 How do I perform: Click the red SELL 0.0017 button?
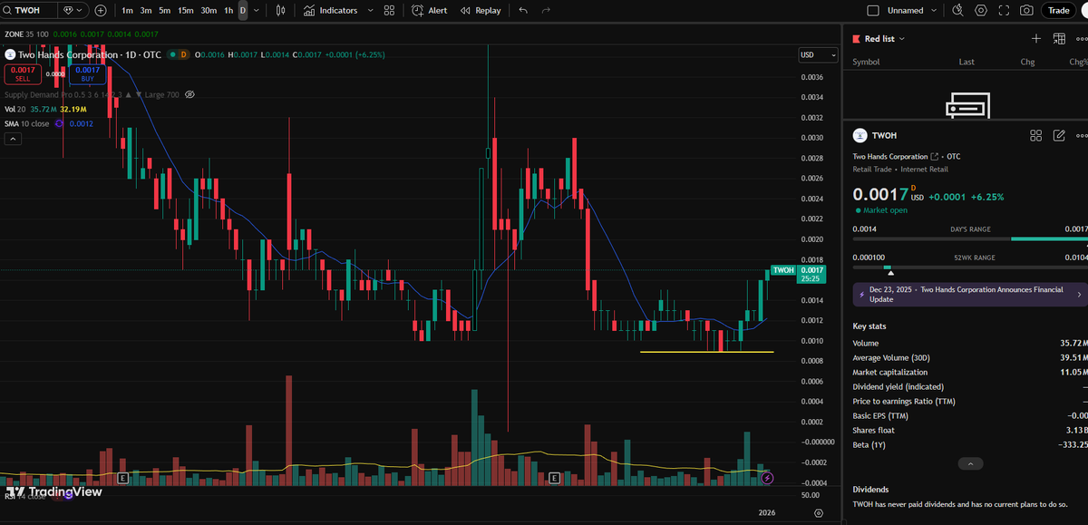(23, 74)
